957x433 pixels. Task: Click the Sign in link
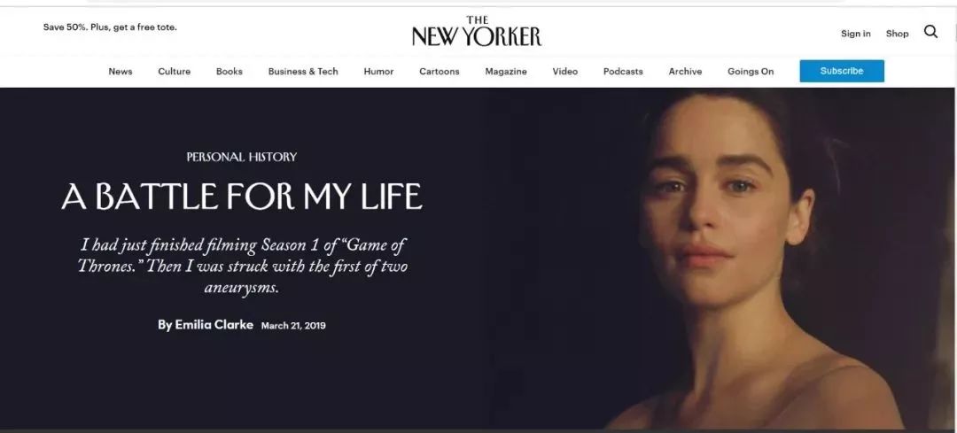[856, 34]
